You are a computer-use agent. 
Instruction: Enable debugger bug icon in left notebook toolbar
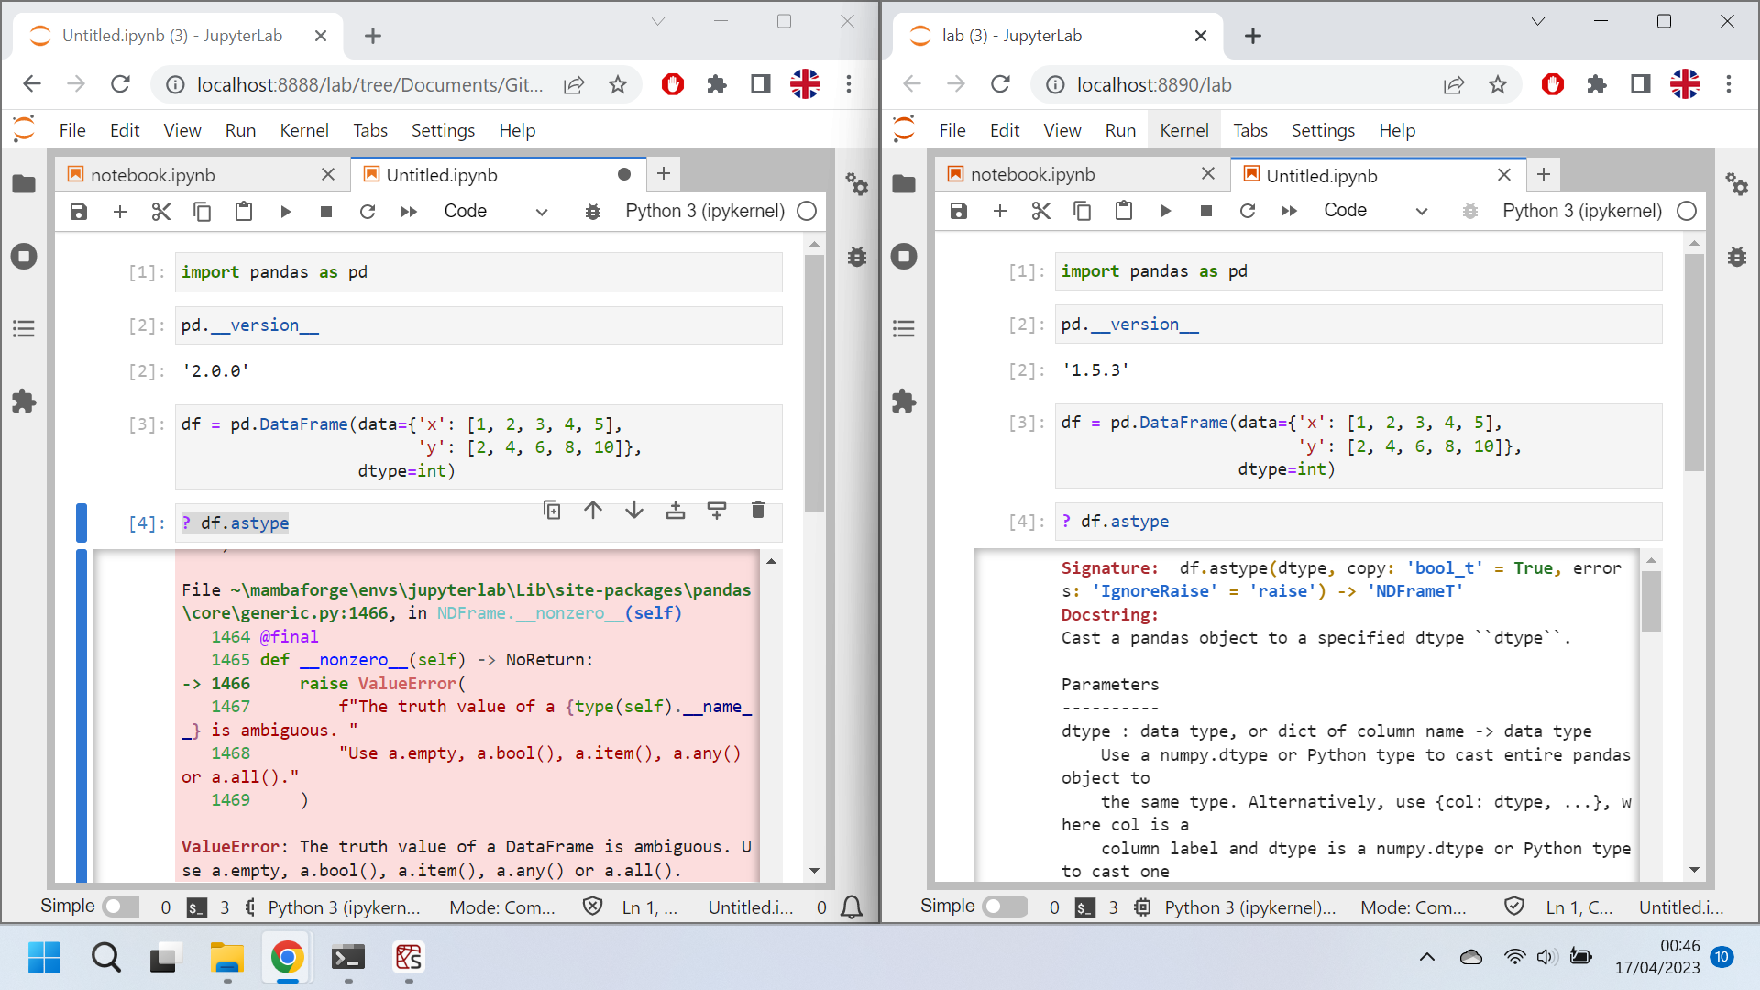(x=593, y=212)
